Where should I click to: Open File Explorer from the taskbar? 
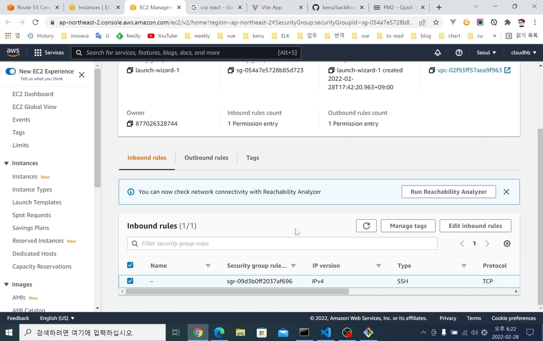pyautogui.click(x=240, y=333)
